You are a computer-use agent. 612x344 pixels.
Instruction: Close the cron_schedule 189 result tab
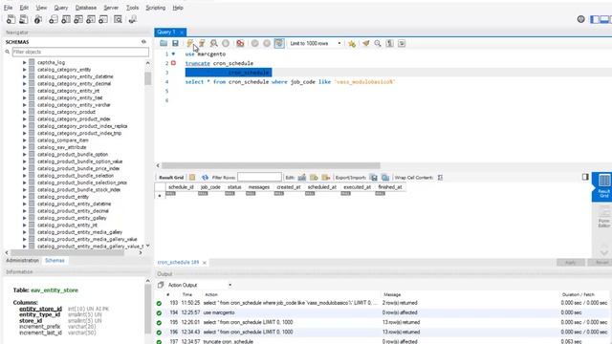(x=204, y=263)
